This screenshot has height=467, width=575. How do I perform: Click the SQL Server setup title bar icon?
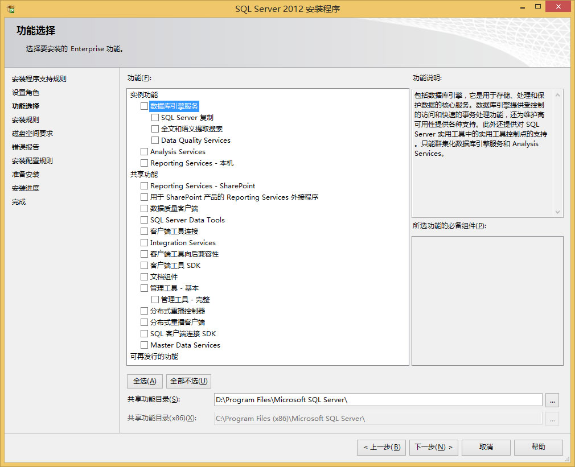[x=10, y=9]
